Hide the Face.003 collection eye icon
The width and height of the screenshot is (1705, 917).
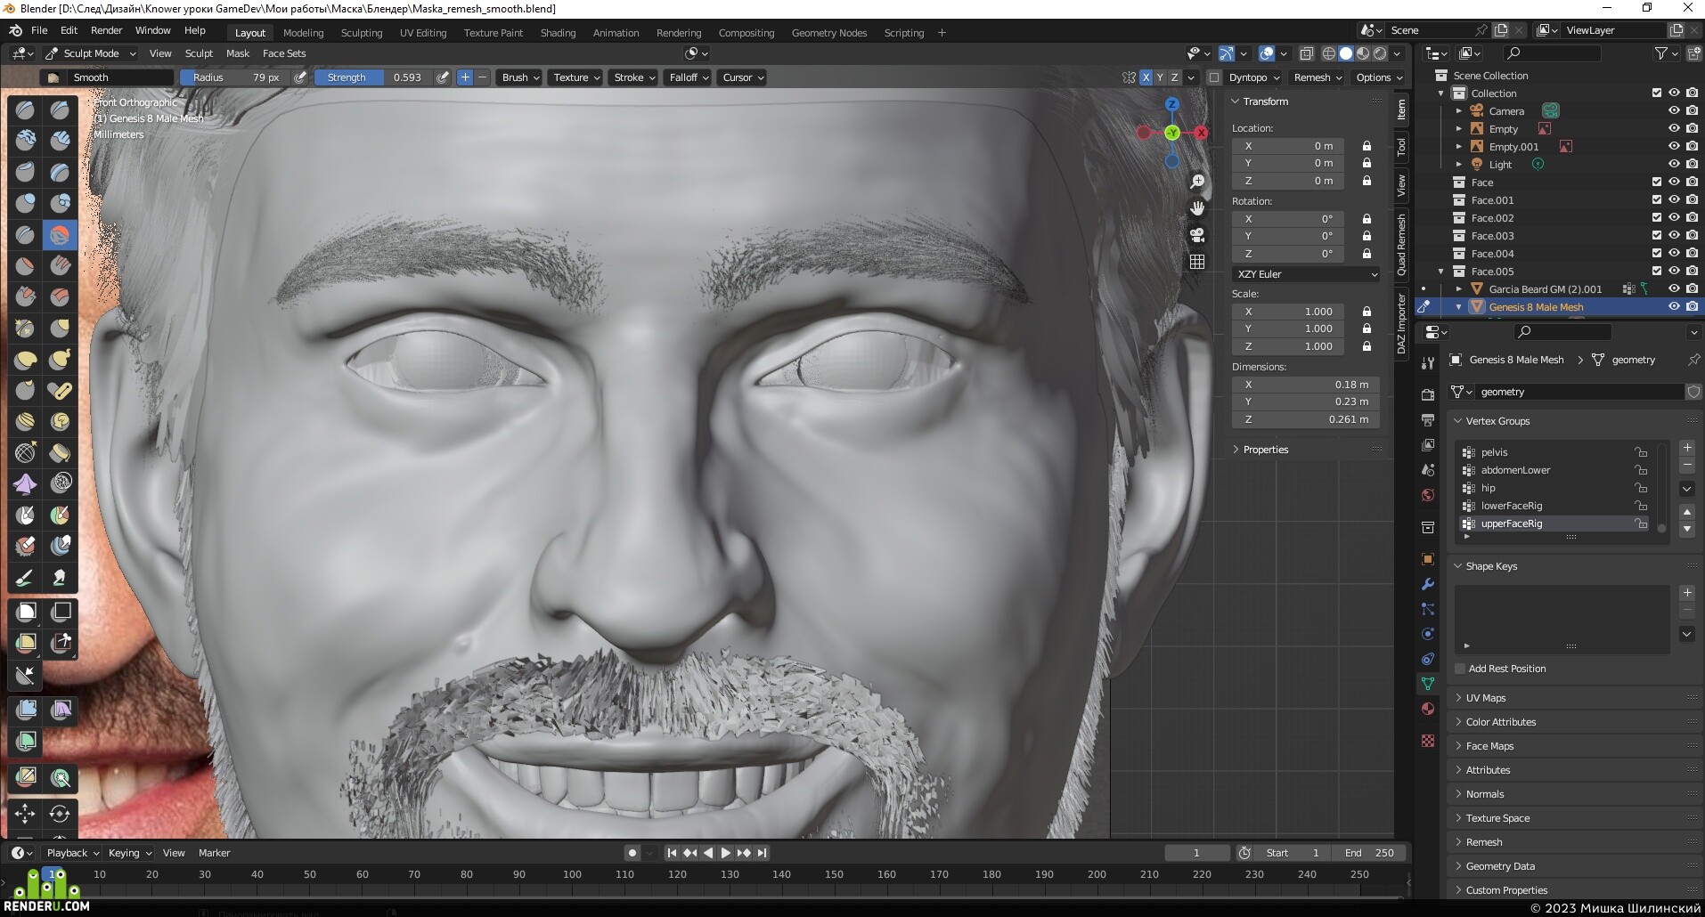pos(1674,236)
